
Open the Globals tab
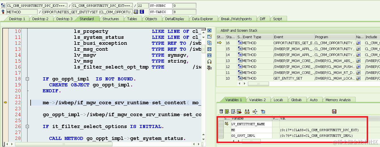296,100
